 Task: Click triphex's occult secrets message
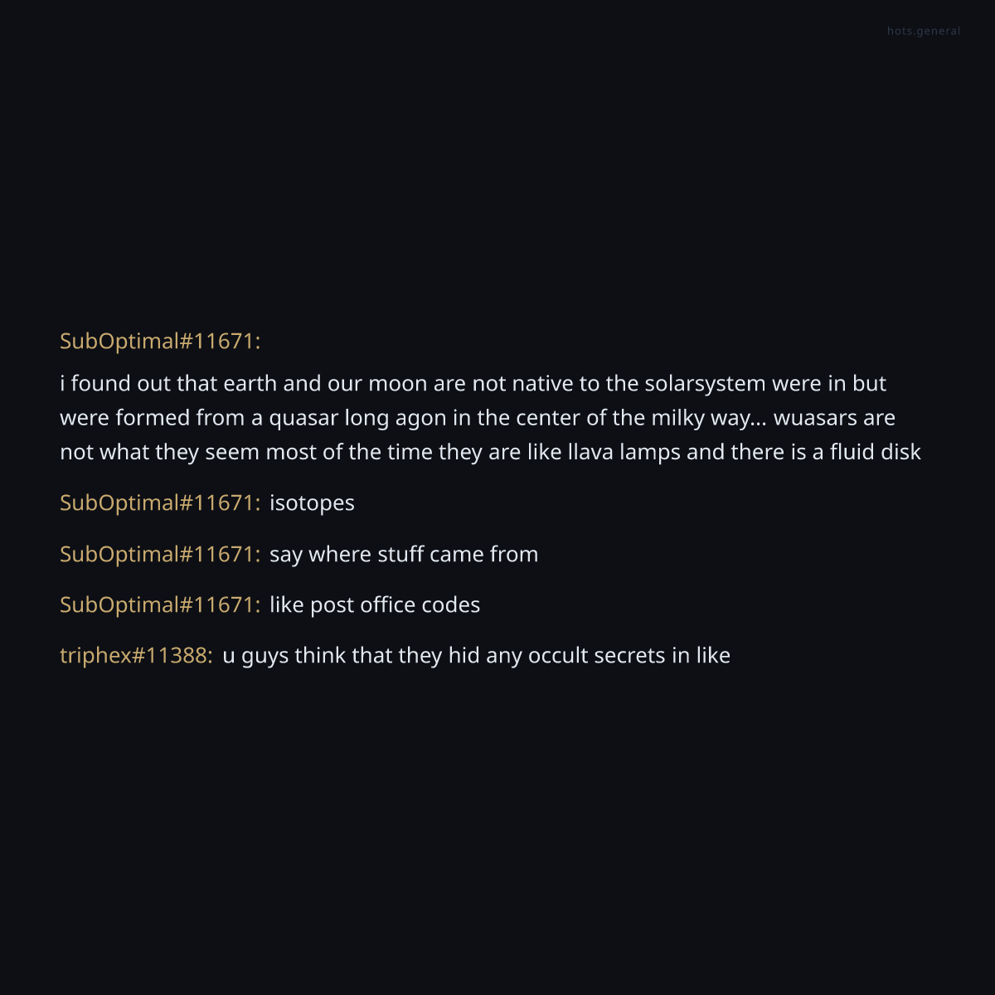click(x=476, y=655)
